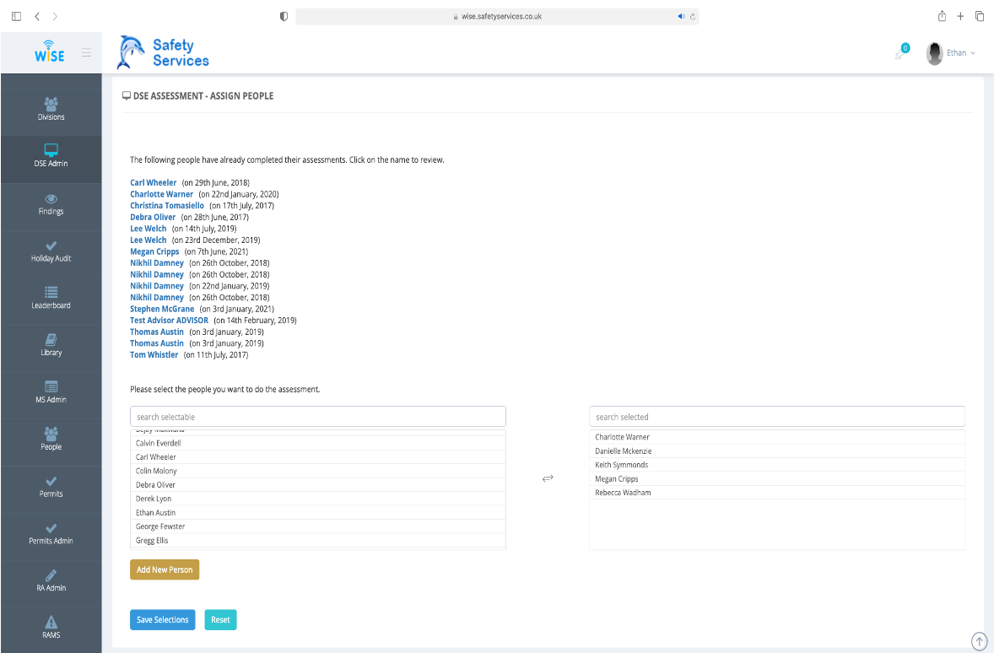Image resolution: width=994 pixels, height=653 pixels.
Task: Select Carl Wheeler in selectable list
Action: click(317, 457)
